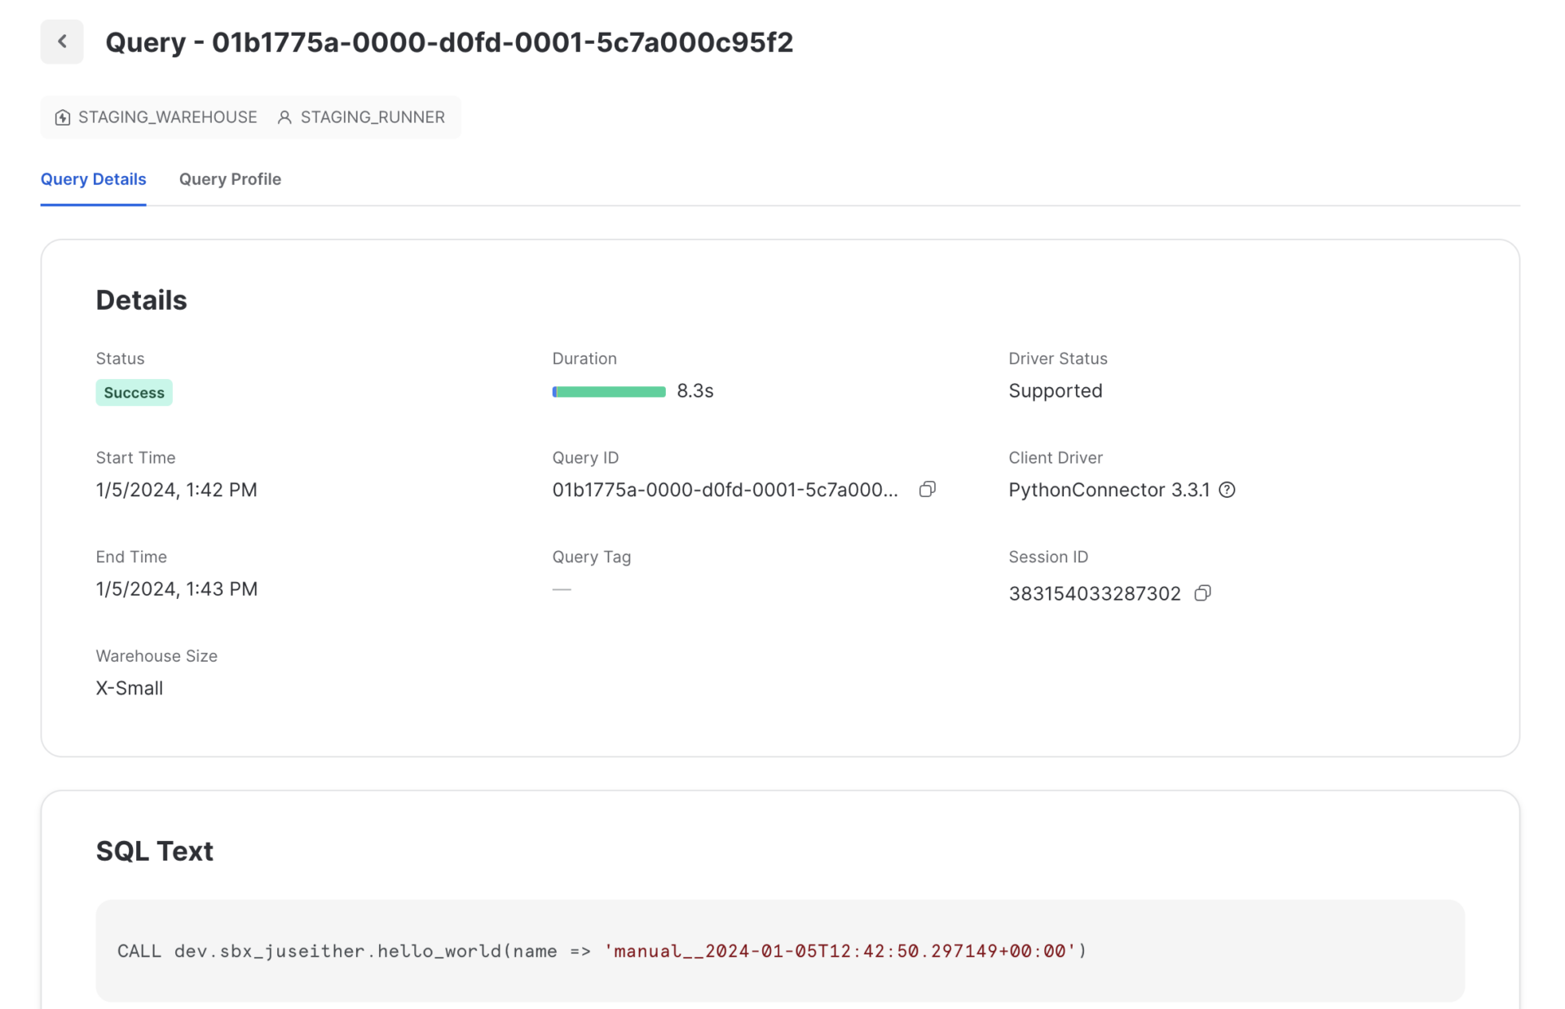Click the PythonConnector 3.3.1 client driver text
Screen dimensions: 1565x1009
pyautogui.click(x=1109, y=490)
